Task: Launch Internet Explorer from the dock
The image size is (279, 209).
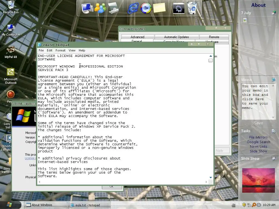Action: point(133,8)
